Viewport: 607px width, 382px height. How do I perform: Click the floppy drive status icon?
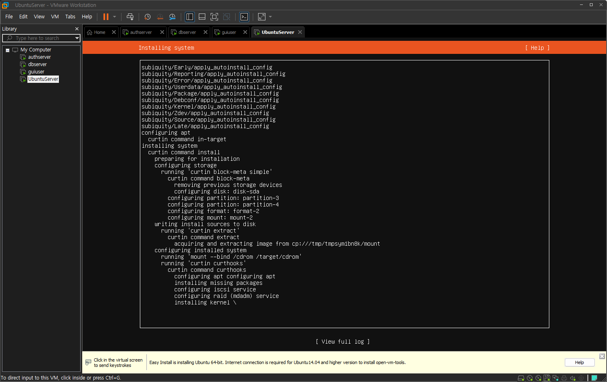[x=547, y=378]
